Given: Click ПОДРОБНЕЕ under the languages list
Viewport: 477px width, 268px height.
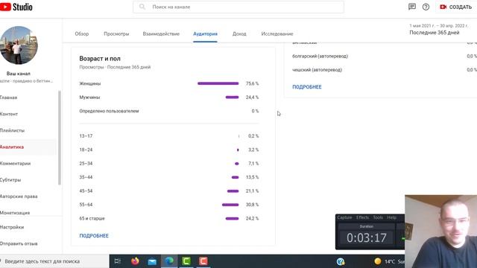Looking at the screenshot, I should 307,87.
